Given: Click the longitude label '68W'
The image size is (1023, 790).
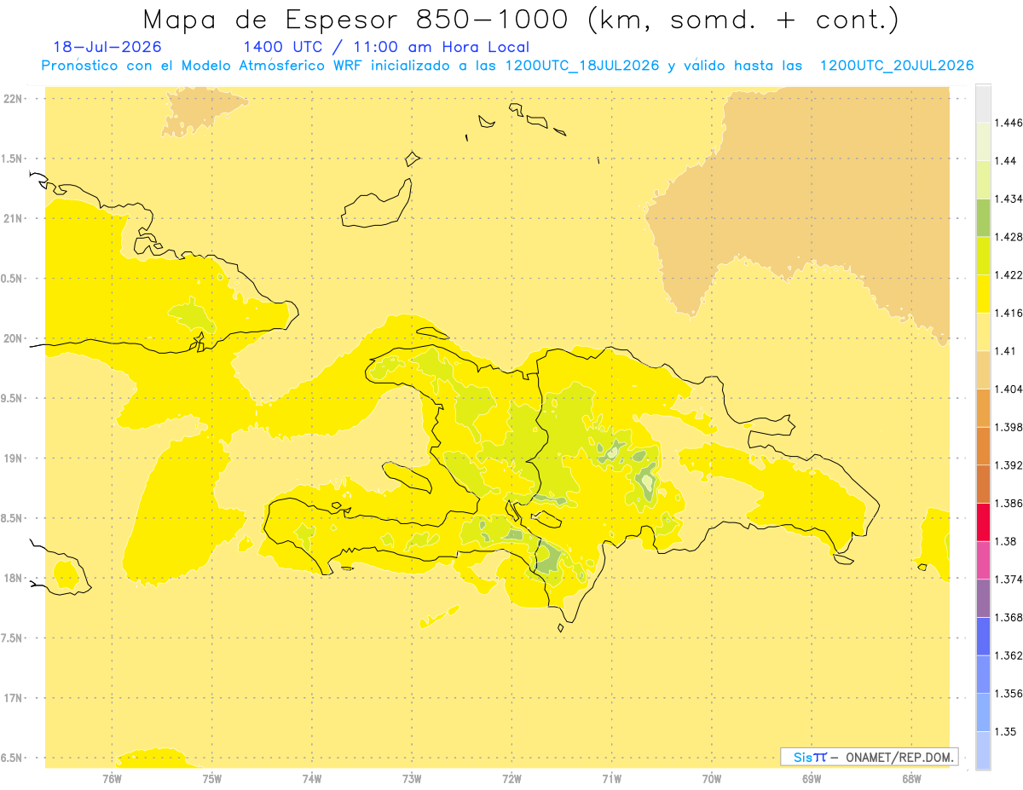Looking at the screenshot, I should (x=910, y=778).
